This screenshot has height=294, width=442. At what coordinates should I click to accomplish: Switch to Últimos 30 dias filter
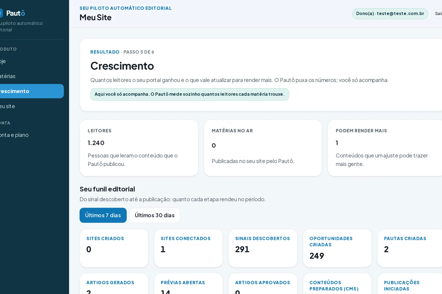coord(155,215)
